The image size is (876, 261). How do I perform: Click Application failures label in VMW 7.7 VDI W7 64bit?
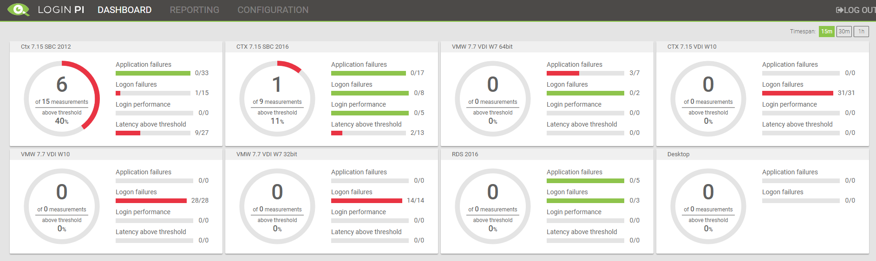pyautogui.click(x=575, y=64)
